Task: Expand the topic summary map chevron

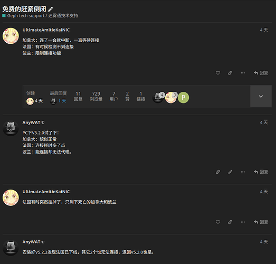Action: 261,96
